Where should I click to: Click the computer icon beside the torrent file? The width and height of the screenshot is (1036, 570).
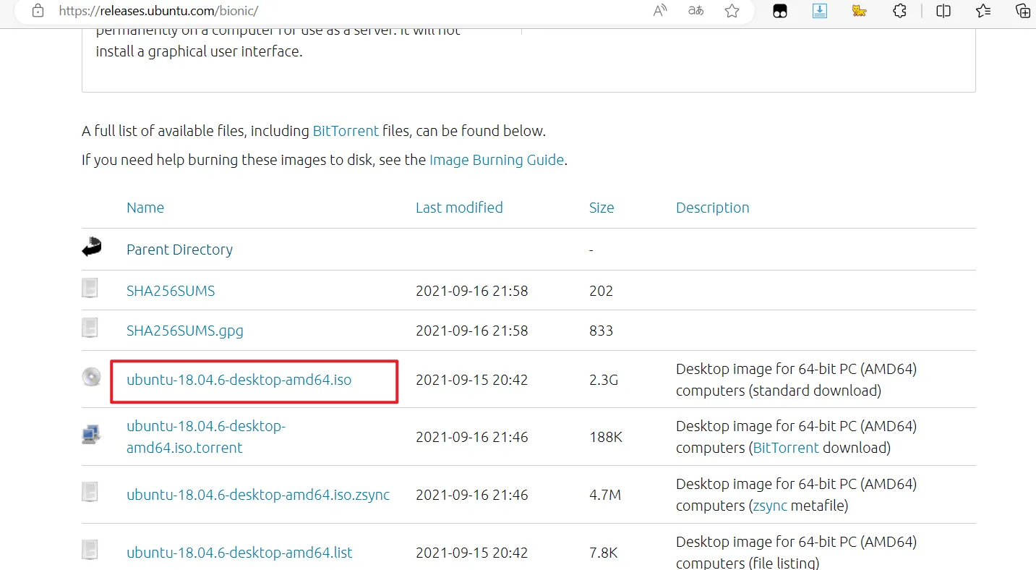(90, 434)
